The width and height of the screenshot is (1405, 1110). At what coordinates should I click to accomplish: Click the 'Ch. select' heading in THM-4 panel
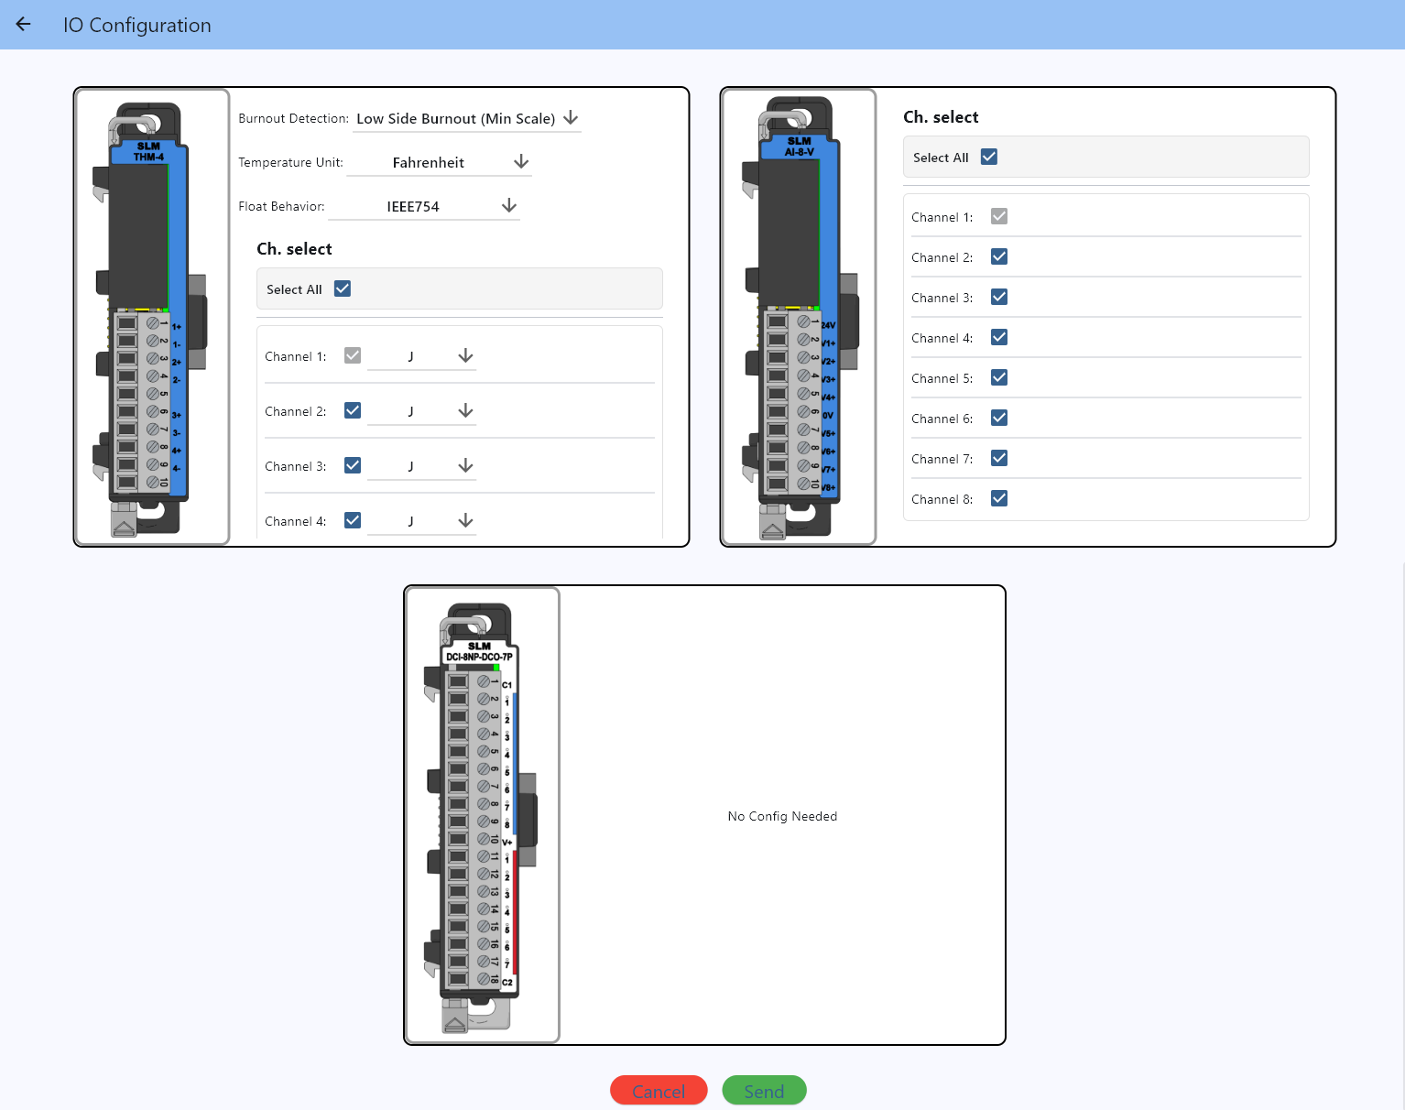(x=294, y=249)
